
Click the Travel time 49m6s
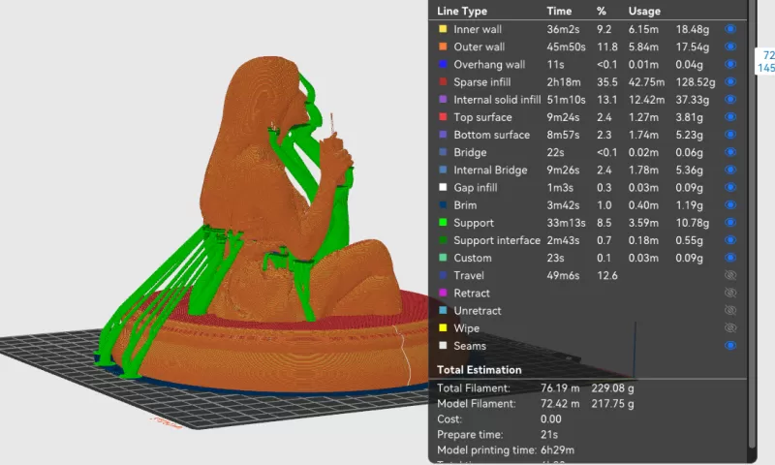coord(563,275)
